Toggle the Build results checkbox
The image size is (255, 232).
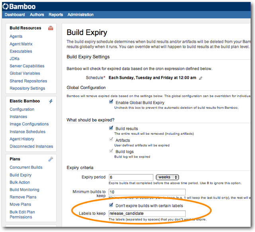tap(111, 128)
